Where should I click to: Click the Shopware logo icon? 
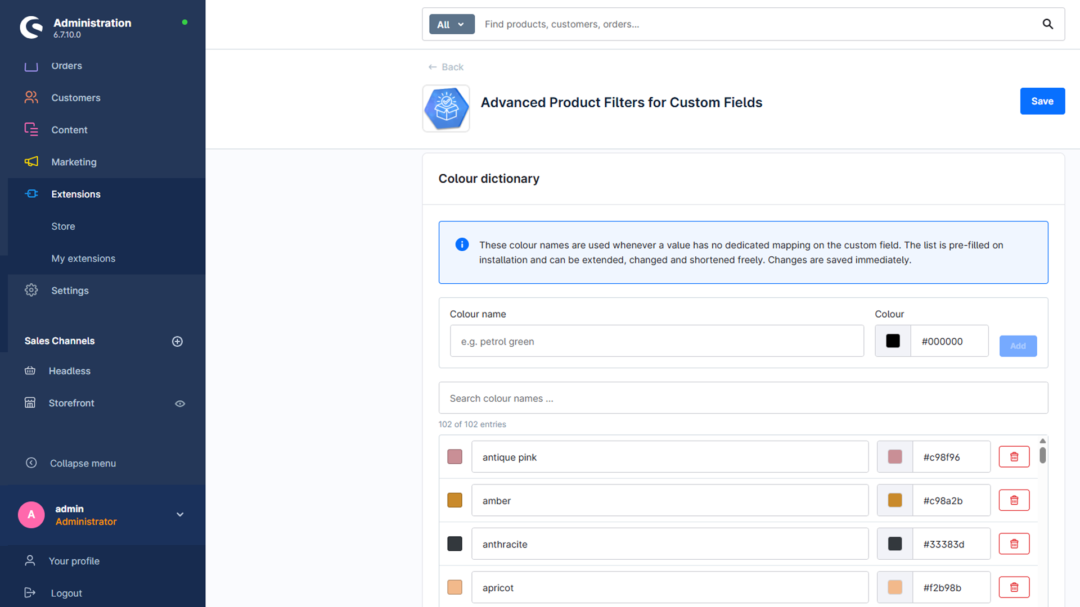(31, 27)
